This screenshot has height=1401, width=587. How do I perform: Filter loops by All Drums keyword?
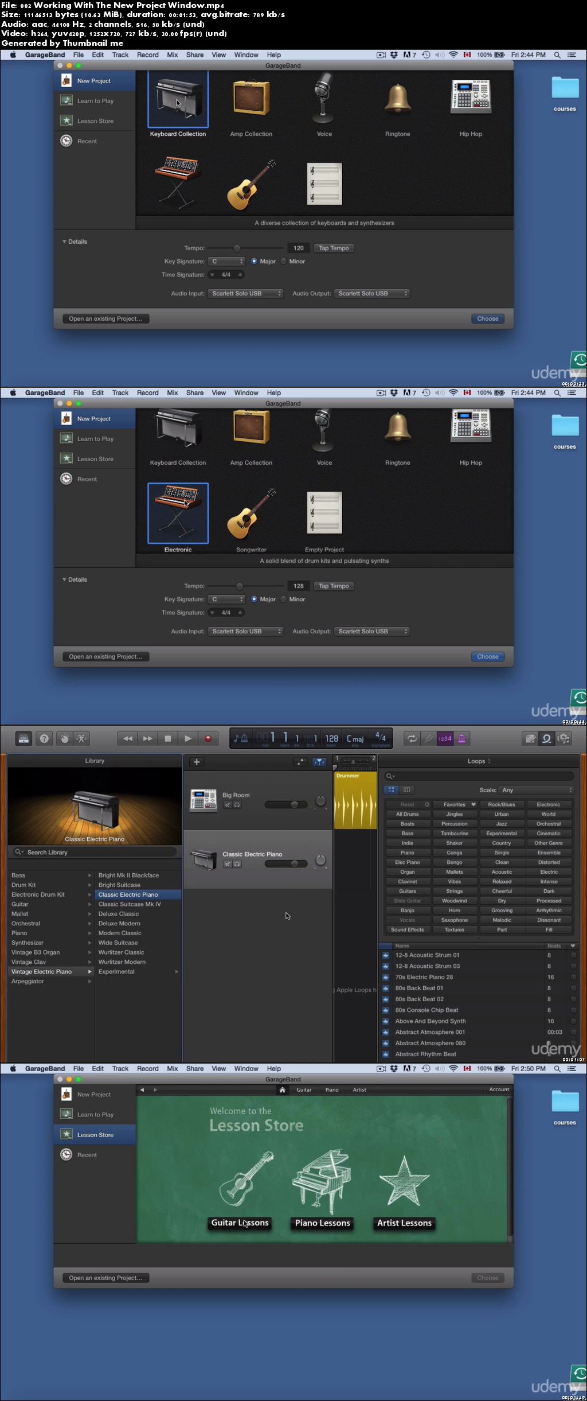point(408,814)
